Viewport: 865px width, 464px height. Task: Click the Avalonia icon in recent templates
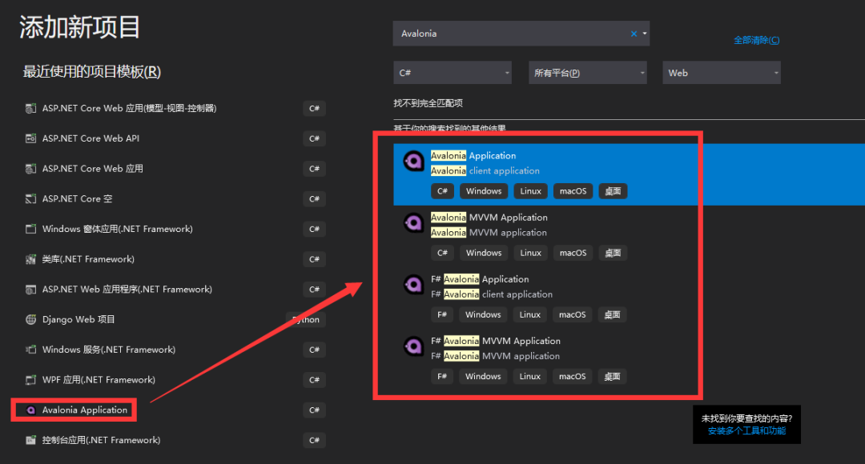point(31,410)
